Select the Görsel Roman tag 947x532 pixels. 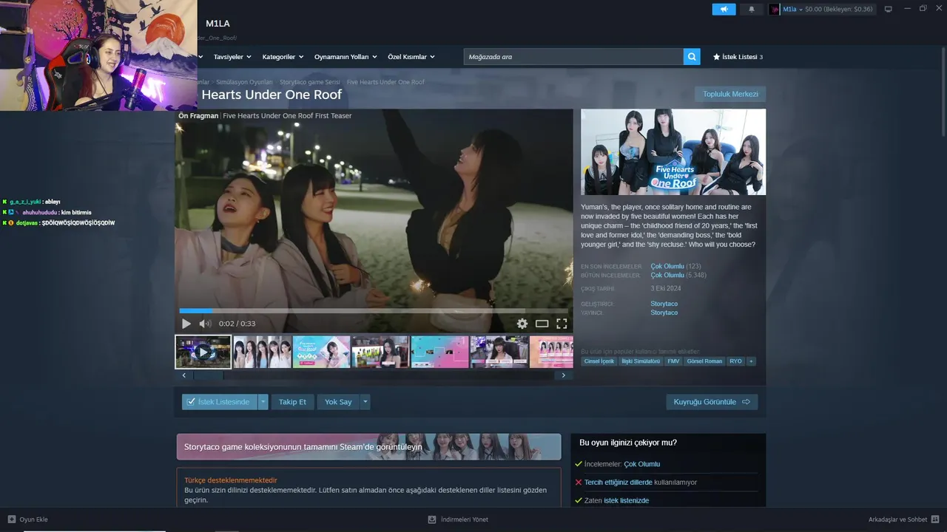click(704, 361)
